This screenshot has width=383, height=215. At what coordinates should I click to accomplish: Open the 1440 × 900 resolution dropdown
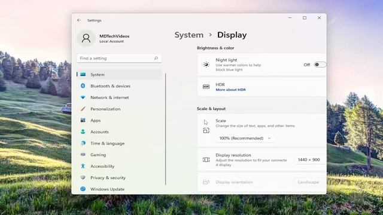tap(310, 159)
